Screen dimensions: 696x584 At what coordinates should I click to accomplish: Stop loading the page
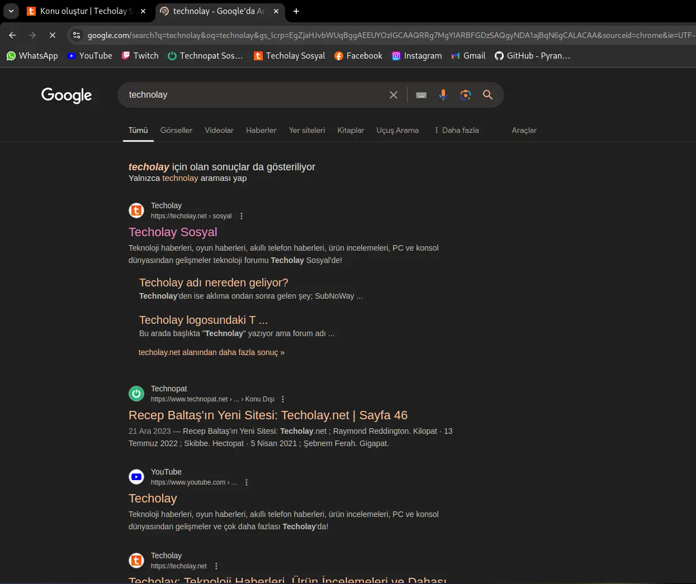point(53,35)
